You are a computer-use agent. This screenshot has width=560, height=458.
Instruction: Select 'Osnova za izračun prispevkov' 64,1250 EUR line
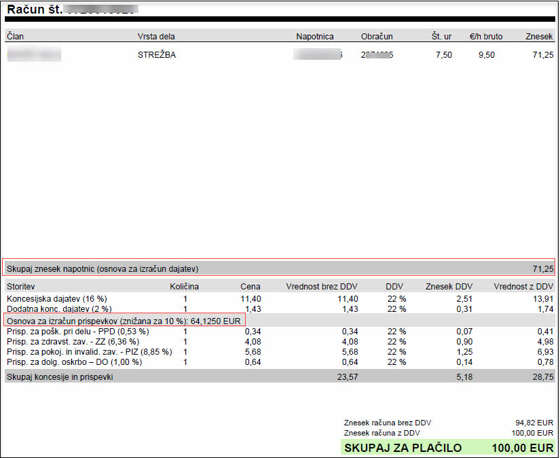click(124, 321)
